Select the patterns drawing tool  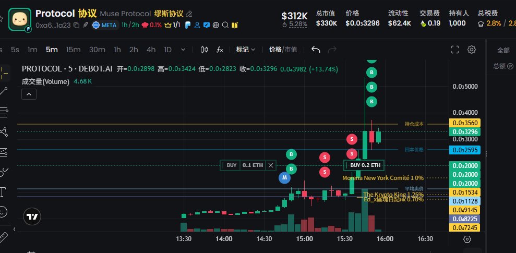point(4,132)
